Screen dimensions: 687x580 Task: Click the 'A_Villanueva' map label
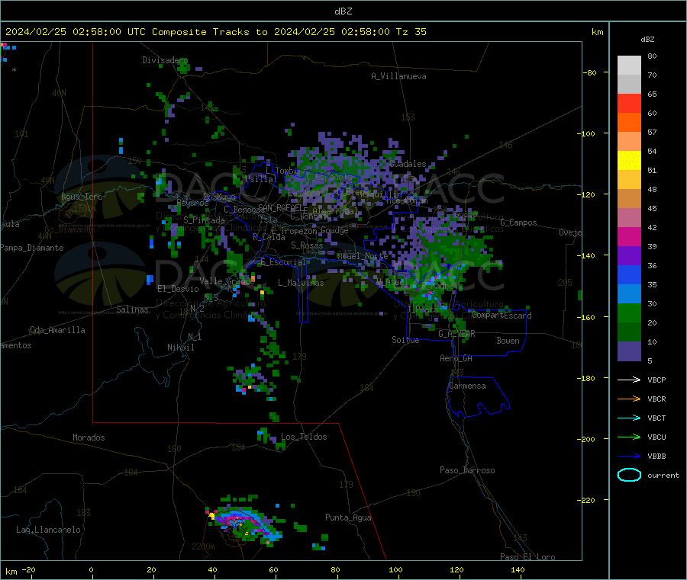pos(398,76)
